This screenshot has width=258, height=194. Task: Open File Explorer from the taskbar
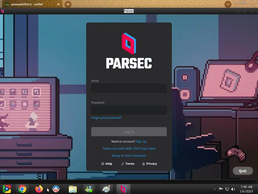tap(73, 189)
